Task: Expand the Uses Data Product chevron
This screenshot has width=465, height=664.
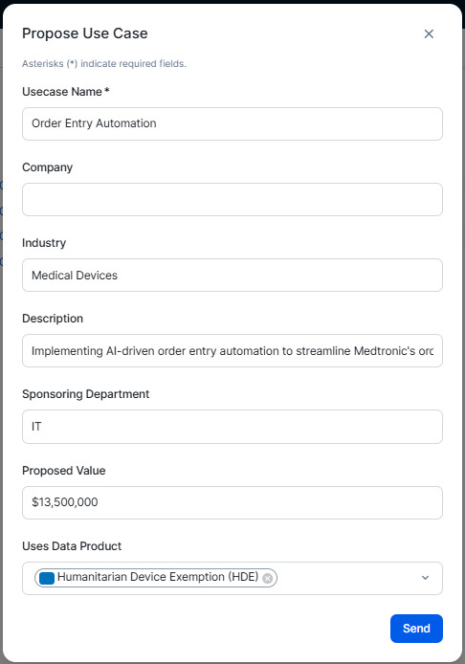Action: click(x=425, y=578)
